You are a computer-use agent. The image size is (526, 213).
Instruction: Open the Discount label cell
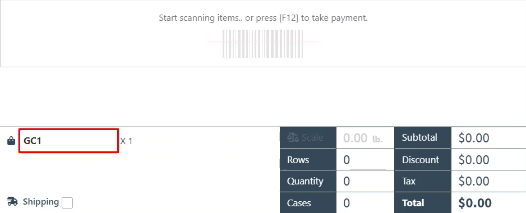pyautogui.click(x=423, y=160)
